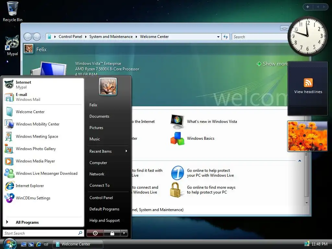Open Go online to find more ways
The height and width of the screenshot is (249, 332).
coord(203,190)
